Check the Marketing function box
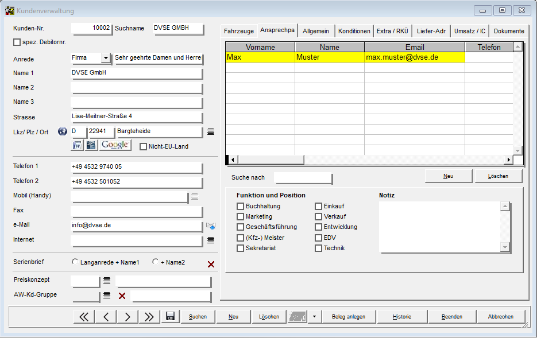Image resolution: width=537 pixels, height=338 pixels. pos(241,216)
